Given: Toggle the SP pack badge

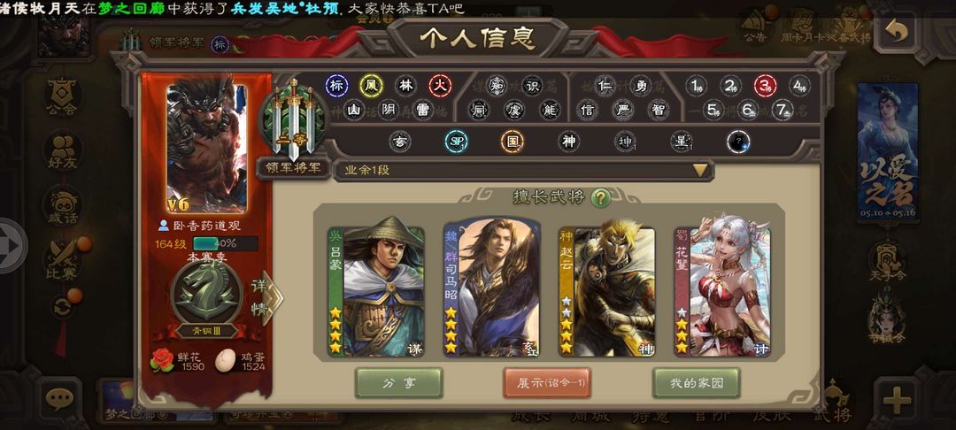Looking at the screenshot, I should click(456, 142).
